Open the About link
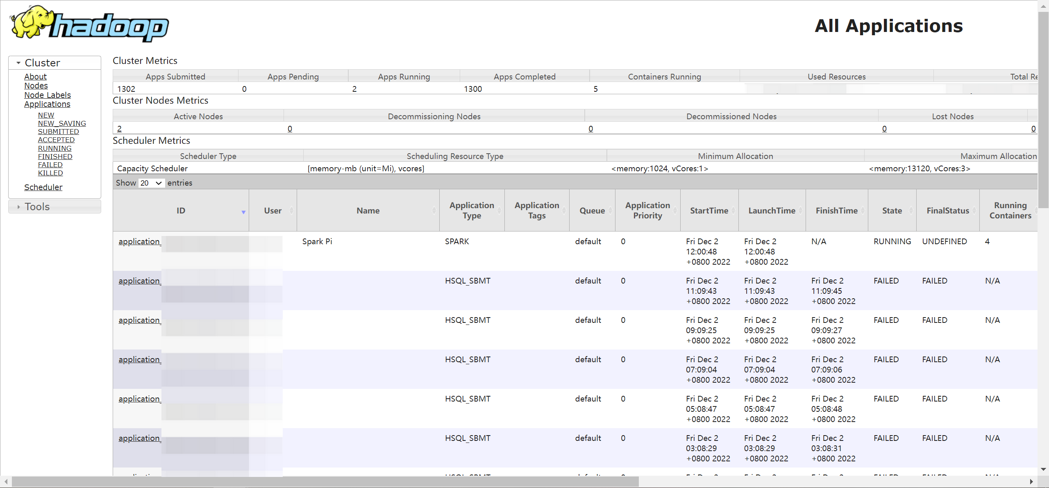Screen dimensions: 1049x488 [x=35, y=77]
